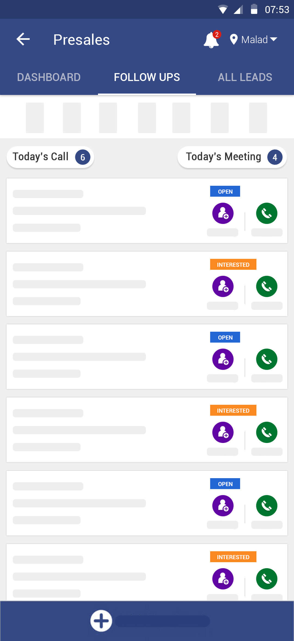Switch to the Dashboard tab
This screenshot has width=294, height=641.
pos(49,77)
